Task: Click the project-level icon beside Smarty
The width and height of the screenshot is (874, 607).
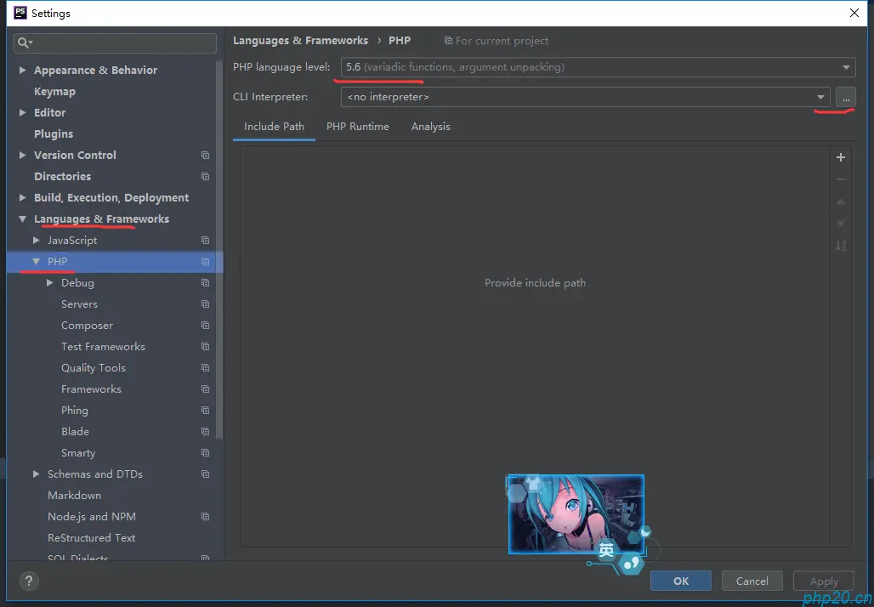Action: click(205, 453)
